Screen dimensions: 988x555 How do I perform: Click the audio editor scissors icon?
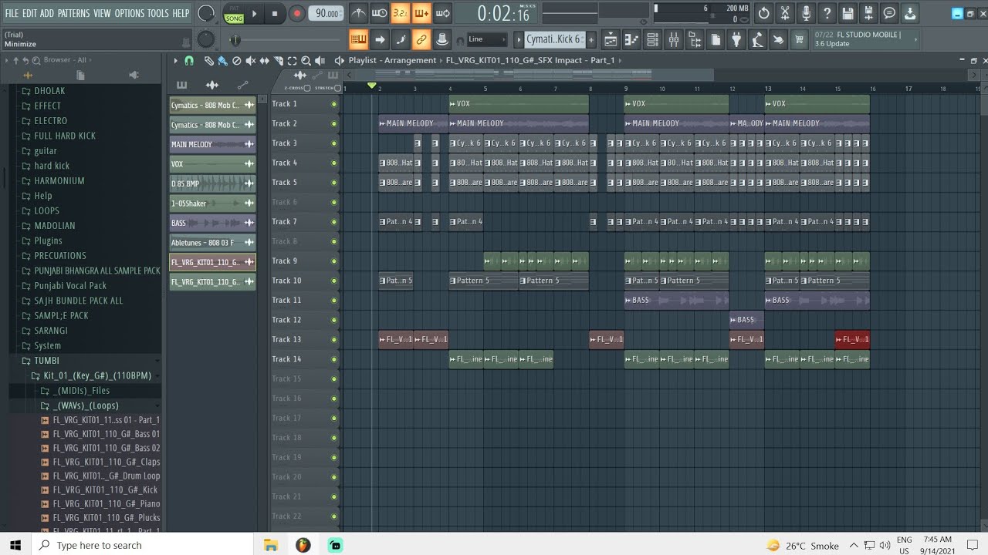point(784,13)
